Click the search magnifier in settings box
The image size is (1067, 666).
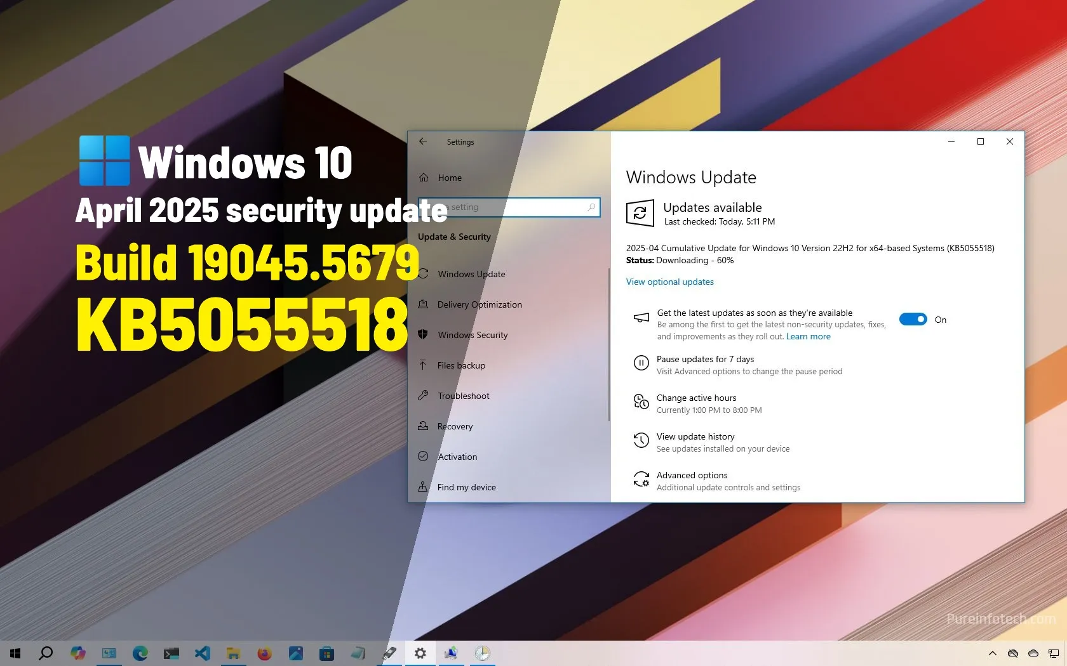coord(591,207)
